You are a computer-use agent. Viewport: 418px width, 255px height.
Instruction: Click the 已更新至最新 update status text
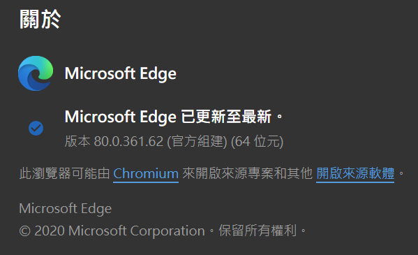point(226,117)
